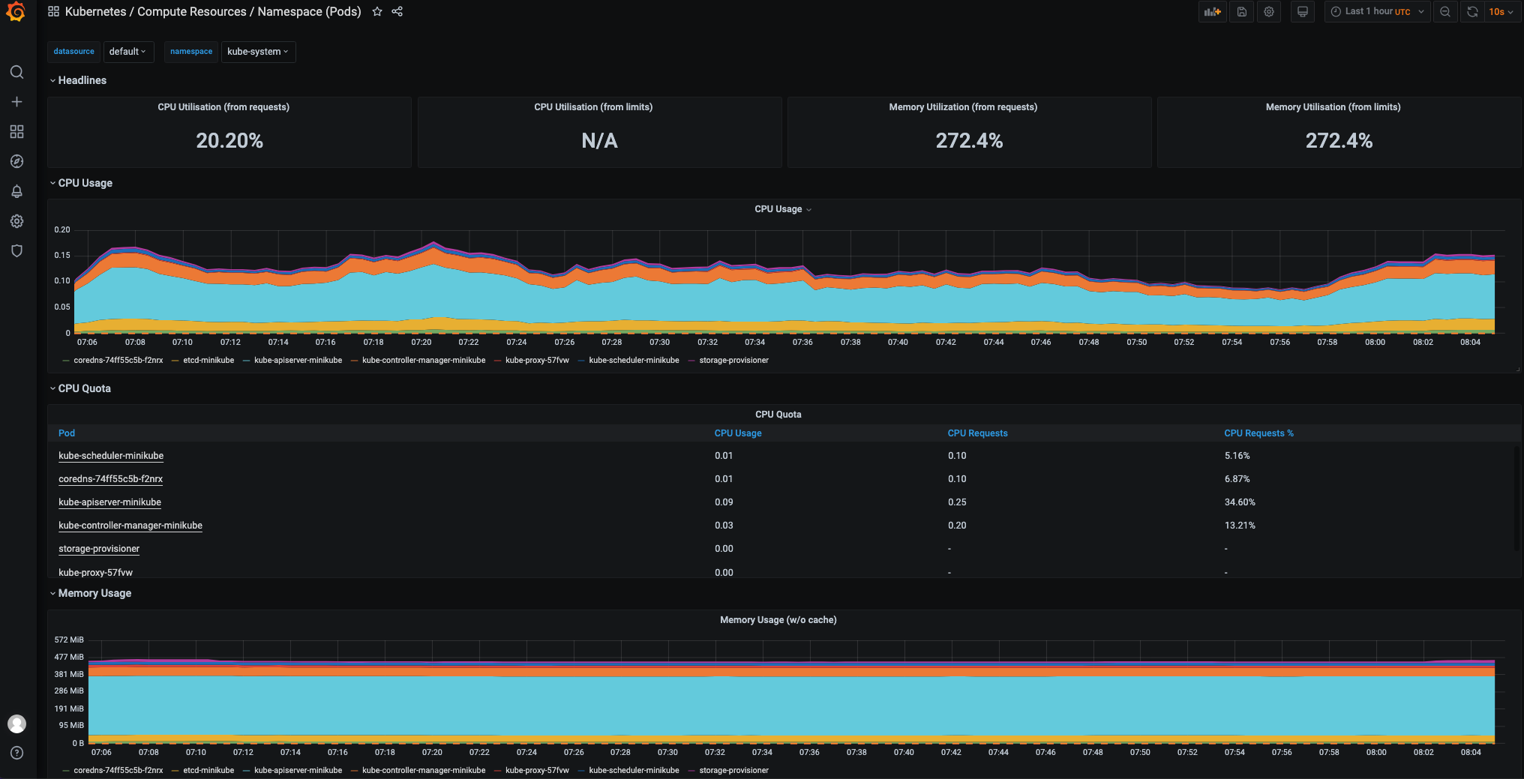Click the refresh dashboard icon

[x=1472, y=11]
